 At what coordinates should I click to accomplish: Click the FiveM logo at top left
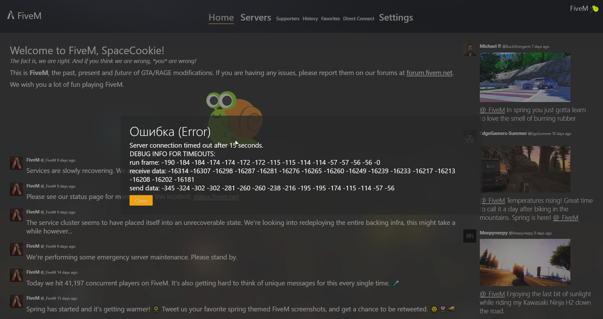click(24, 16)
